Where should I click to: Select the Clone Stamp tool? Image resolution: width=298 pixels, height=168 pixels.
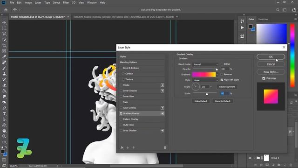(4, 74)
